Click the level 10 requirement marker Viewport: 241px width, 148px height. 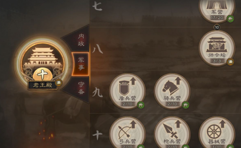pos(217,28)
